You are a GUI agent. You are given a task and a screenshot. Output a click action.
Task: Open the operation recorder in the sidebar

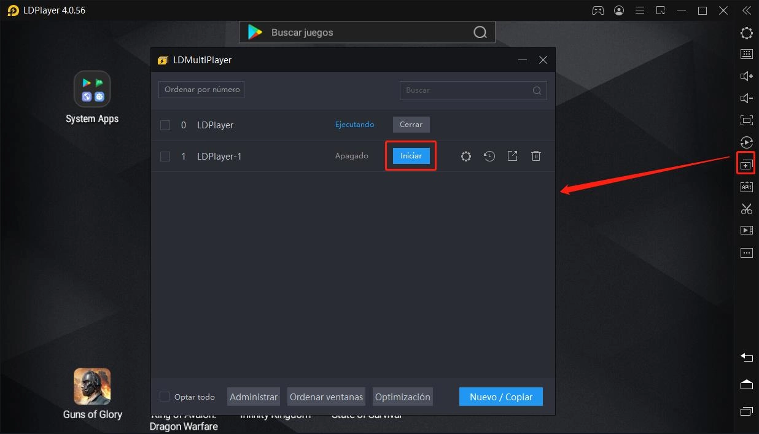click(x=747, y=142)
